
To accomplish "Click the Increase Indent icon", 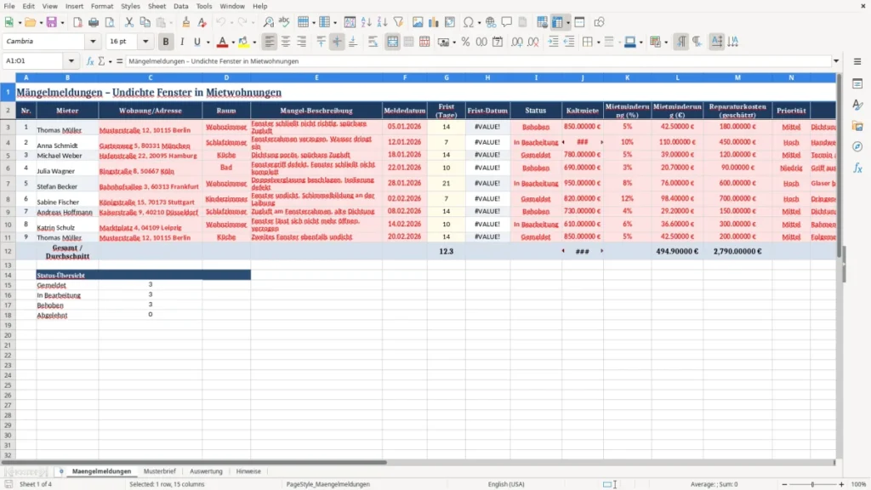I will (553, 42).
